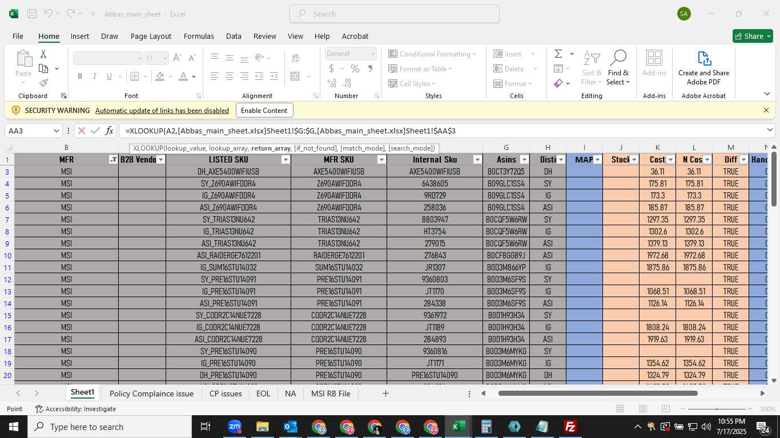
Task: Add new sheet with plus icon
Action: point(385,394)
